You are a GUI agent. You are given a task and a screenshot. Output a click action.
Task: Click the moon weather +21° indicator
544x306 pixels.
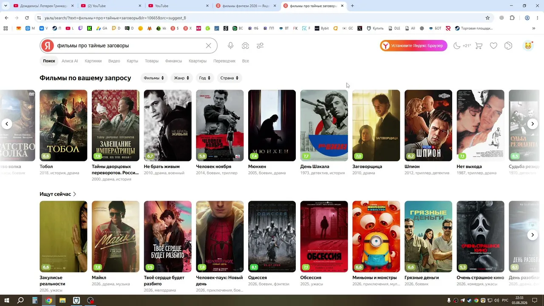(x=462, y=45)
